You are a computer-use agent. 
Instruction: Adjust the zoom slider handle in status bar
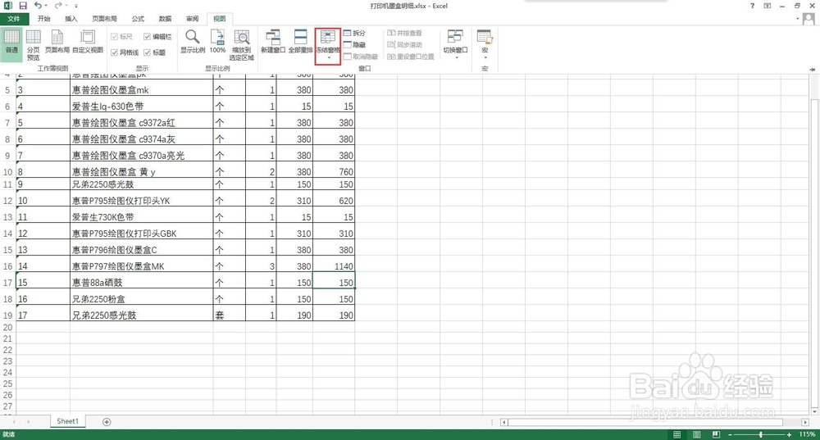click(760, 434)
